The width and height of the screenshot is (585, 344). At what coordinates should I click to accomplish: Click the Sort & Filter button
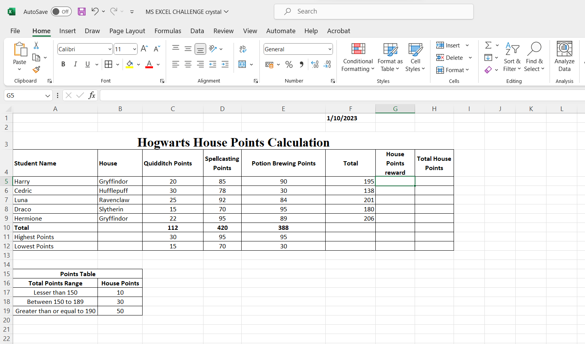click(512, 58)
